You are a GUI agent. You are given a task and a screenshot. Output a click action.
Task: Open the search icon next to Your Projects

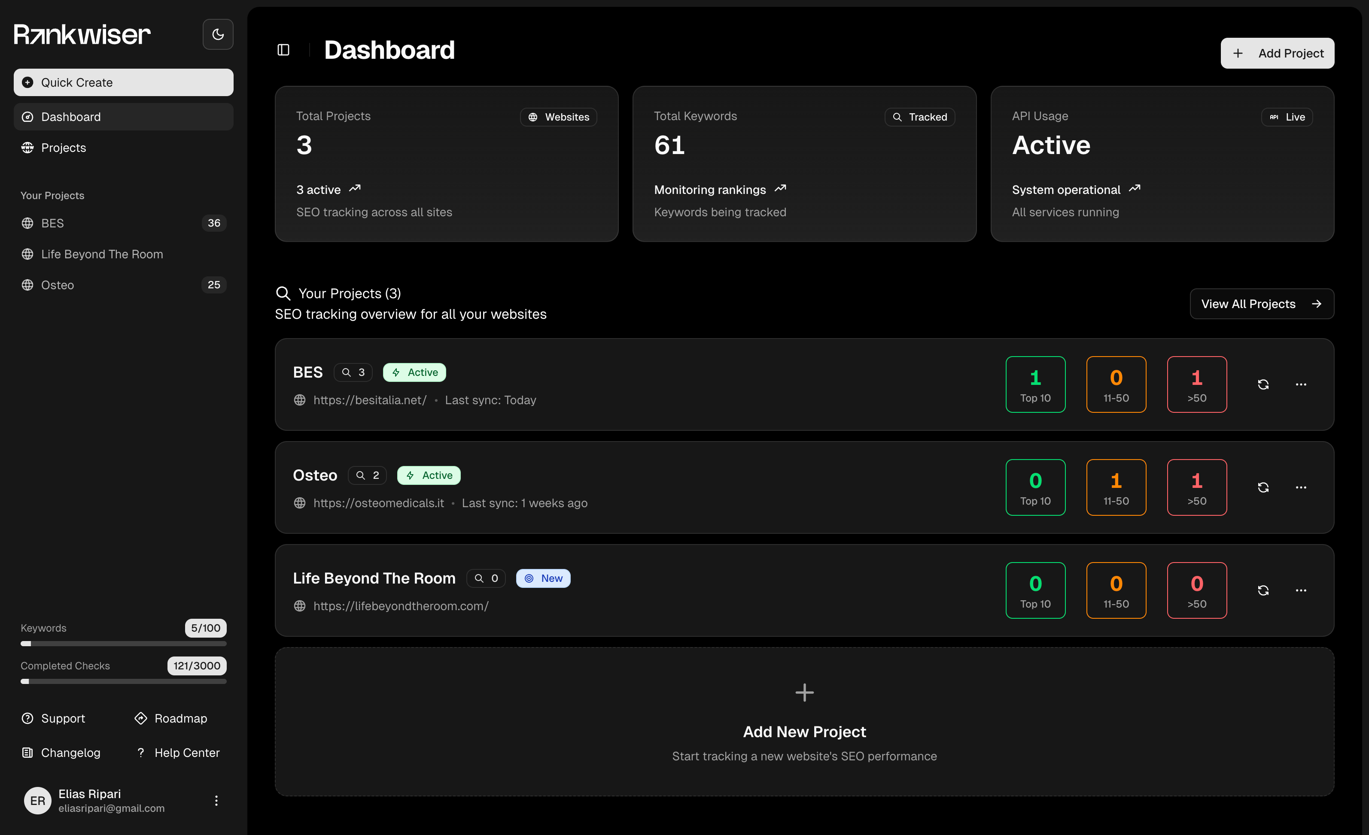[283, 293]
